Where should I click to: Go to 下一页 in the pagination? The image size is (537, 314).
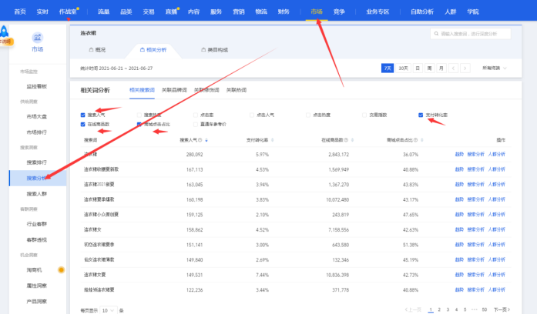tap(502, 309)
